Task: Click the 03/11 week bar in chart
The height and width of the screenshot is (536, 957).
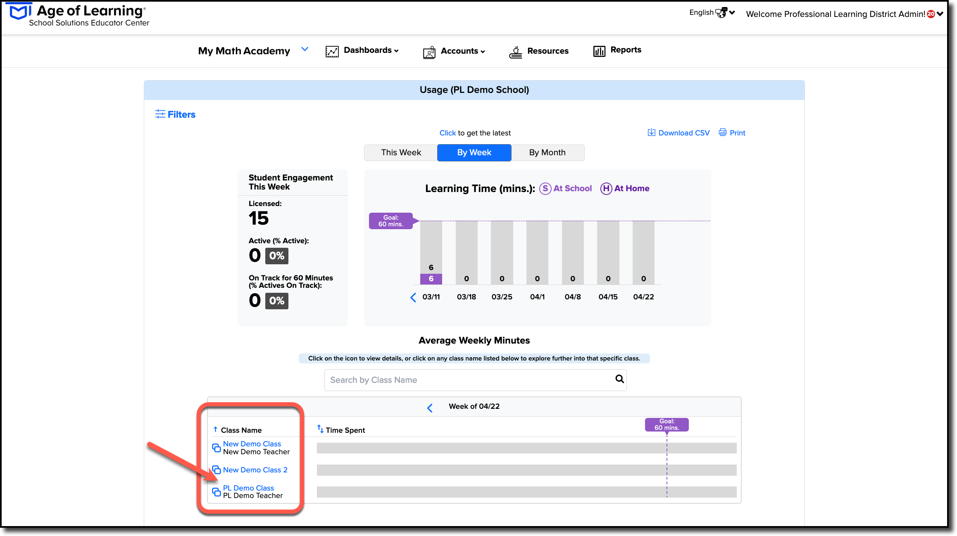Action: [x=431, y=253]
